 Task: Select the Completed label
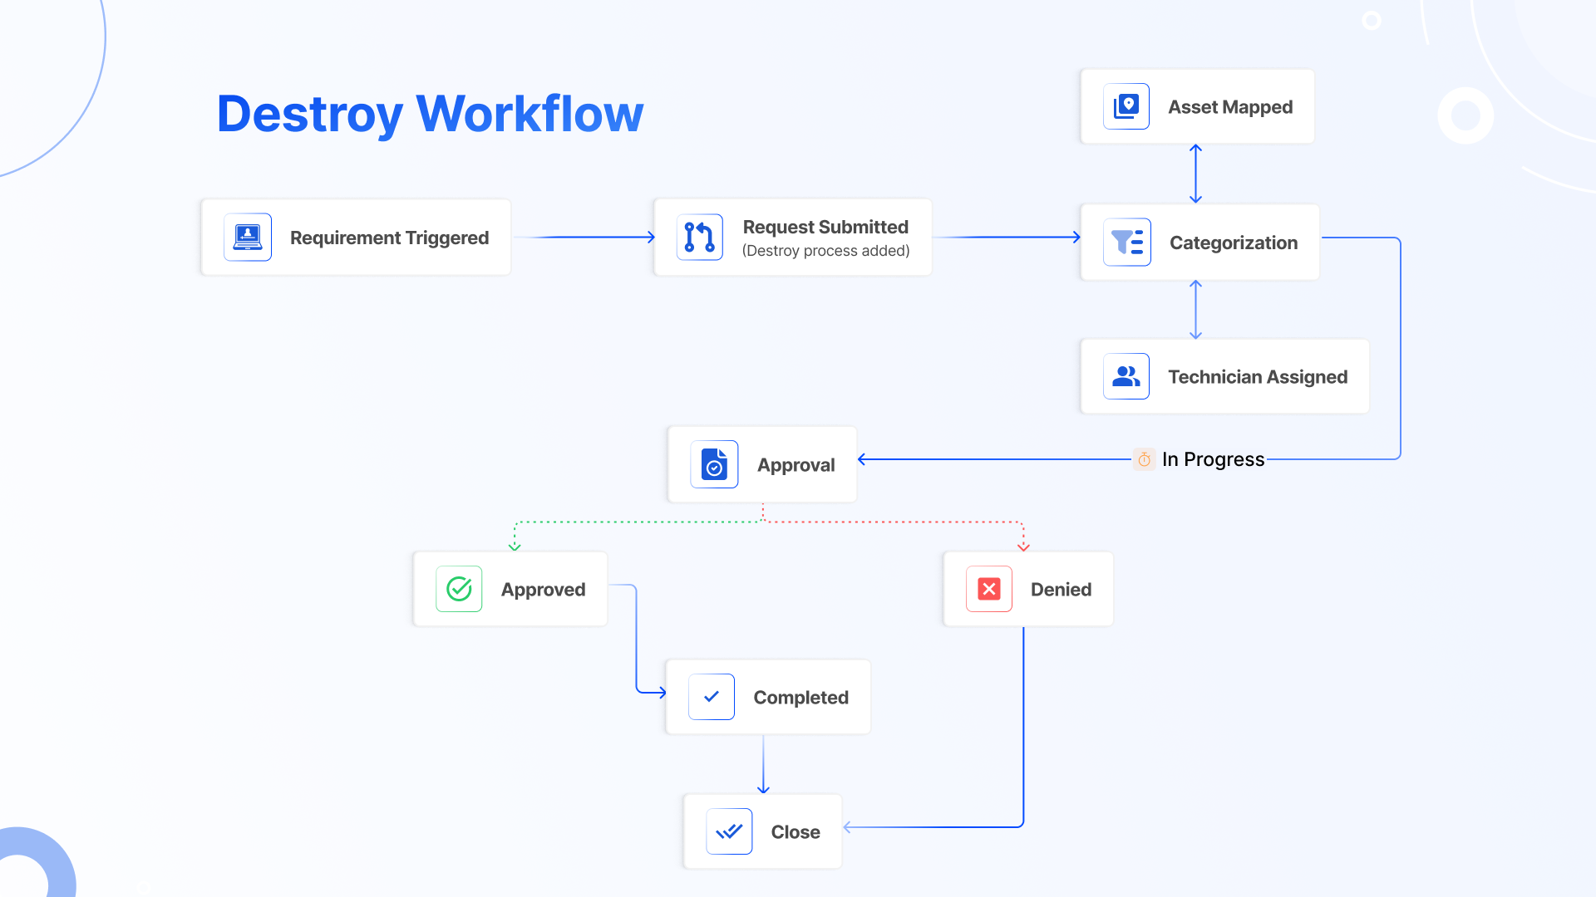coord(800,698)
